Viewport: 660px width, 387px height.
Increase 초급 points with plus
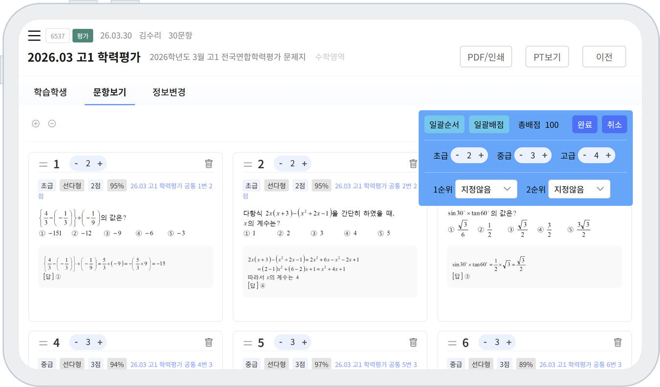click(481, 155)
